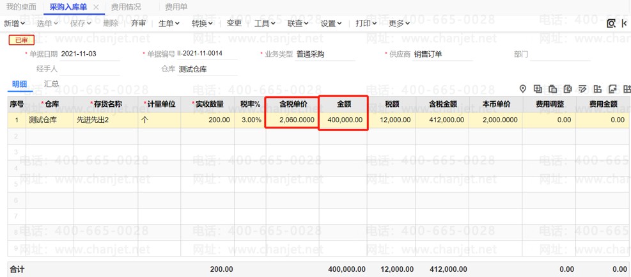Switch to 我的桌面 tab
631x277 pixels.
(21, 7)
